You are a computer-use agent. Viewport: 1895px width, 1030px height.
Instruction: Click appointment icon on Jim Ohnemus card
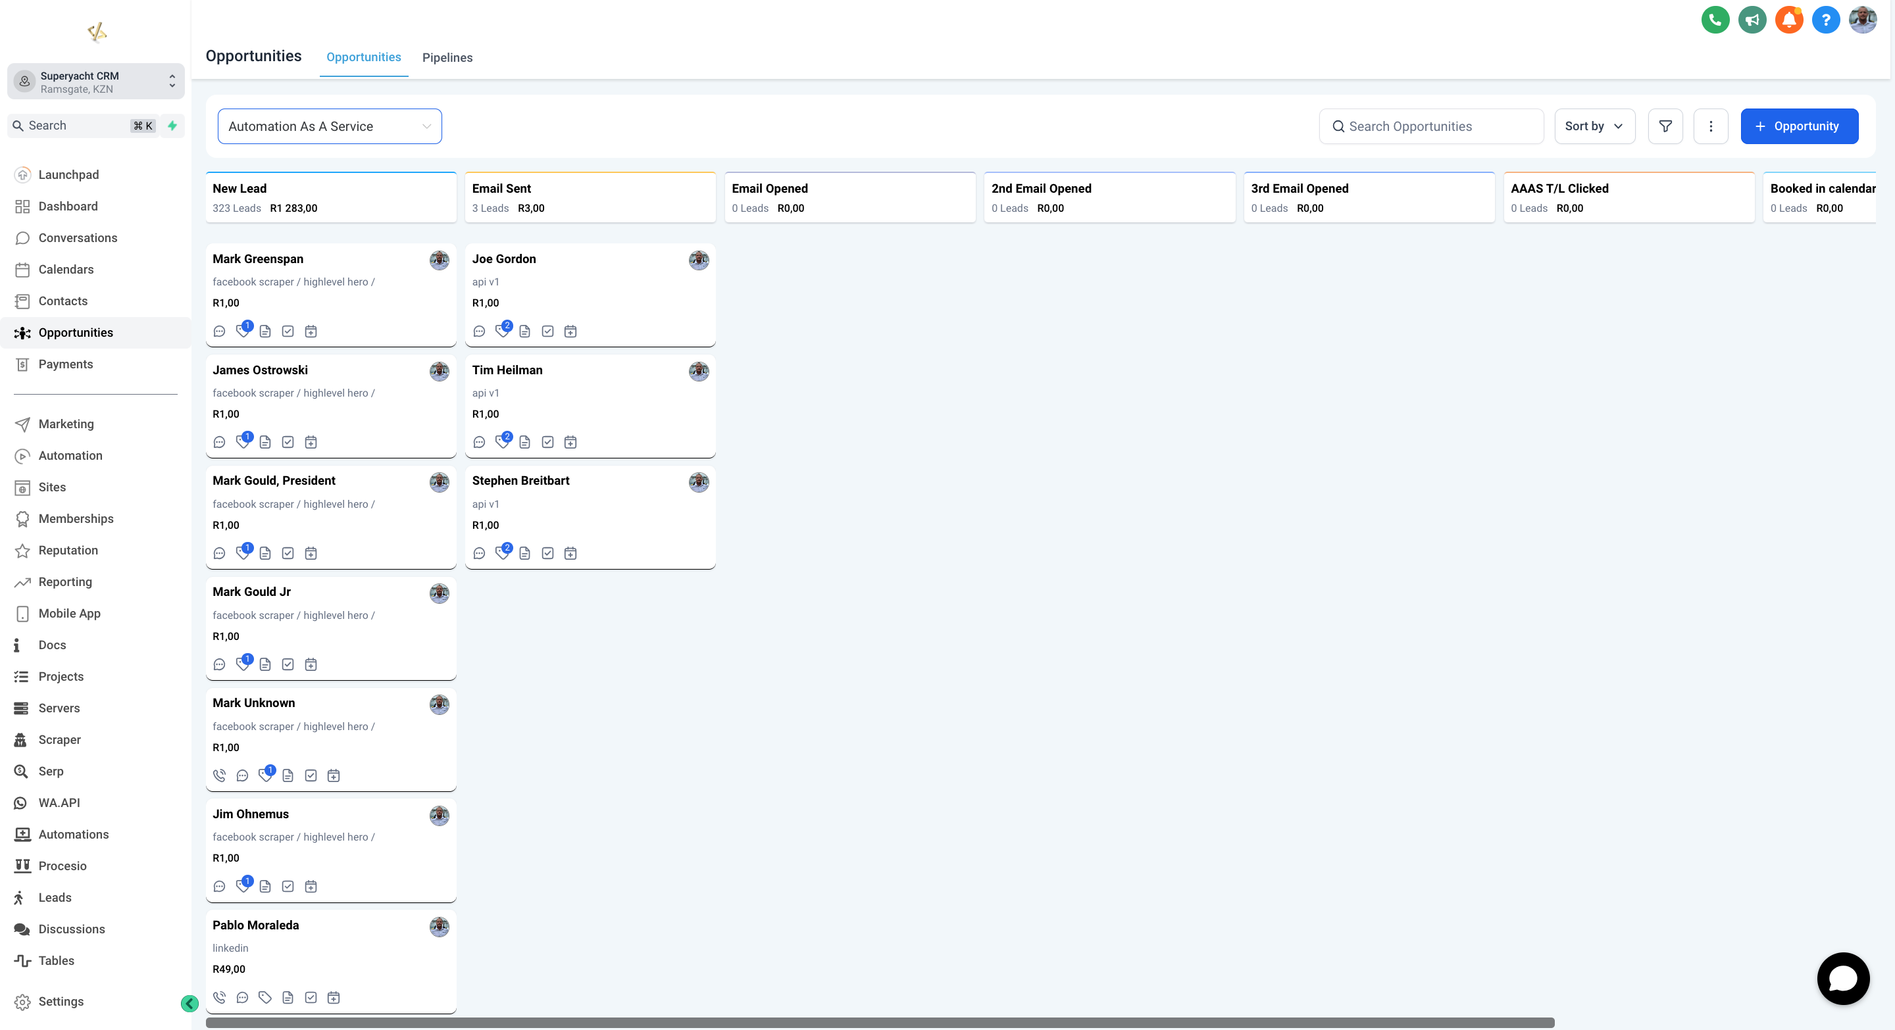coord(311,887)
